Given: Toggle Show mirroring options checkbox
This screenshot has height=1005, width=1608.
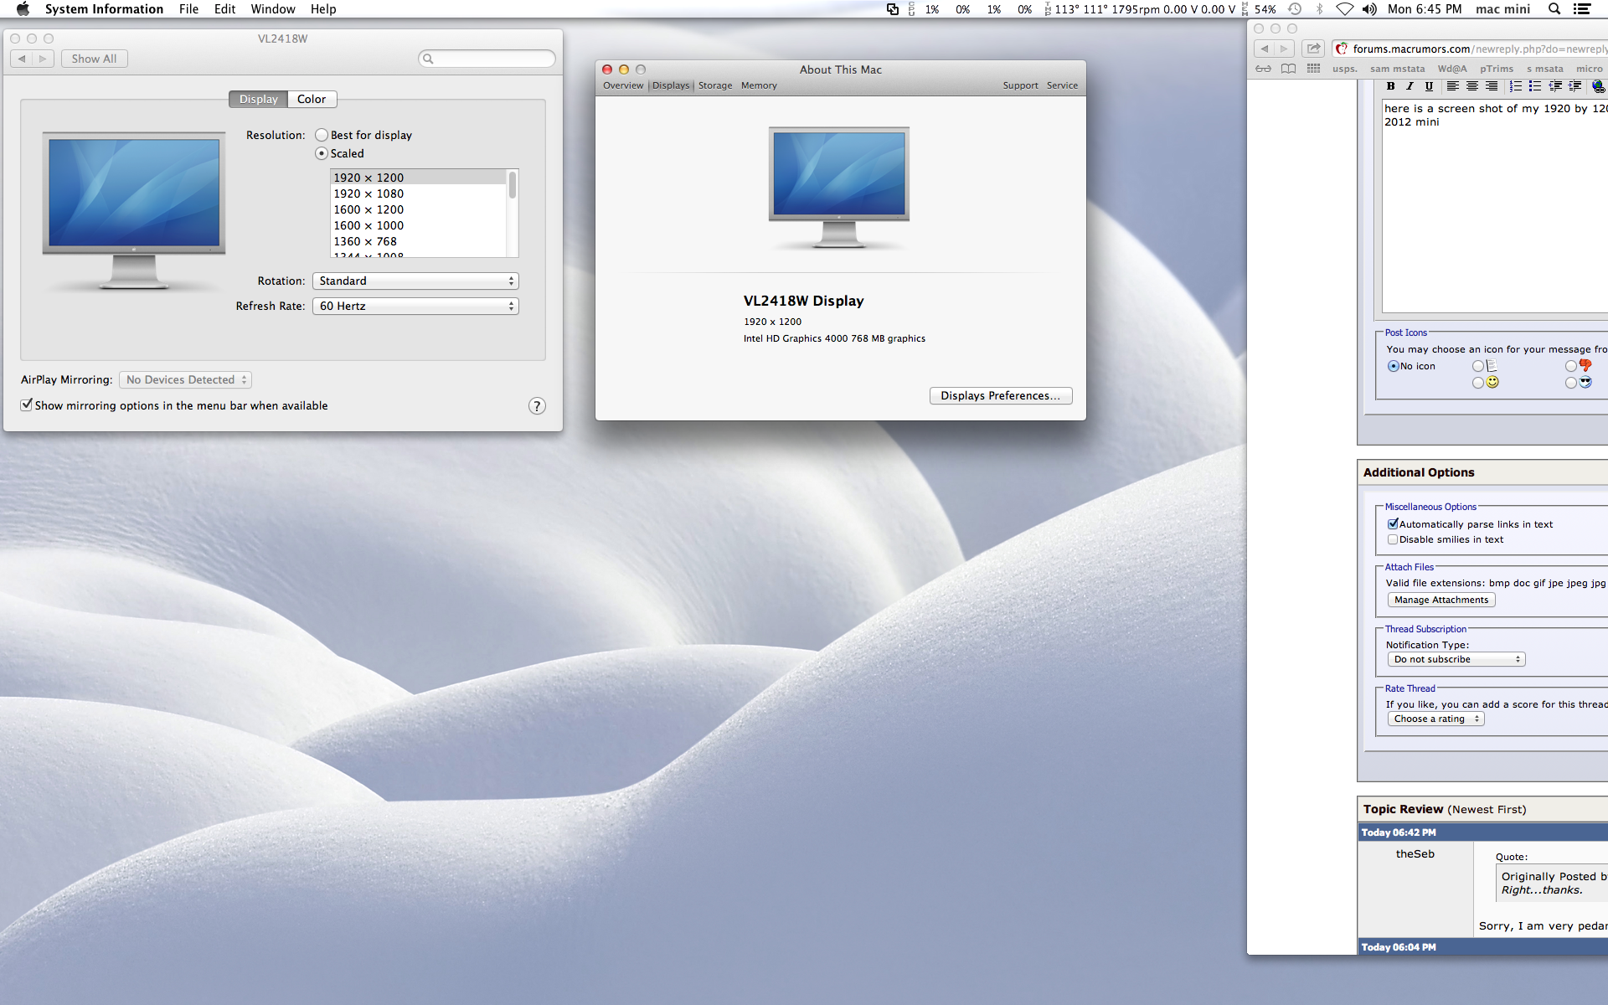Looking at the screenshot, I should point(27,405).
